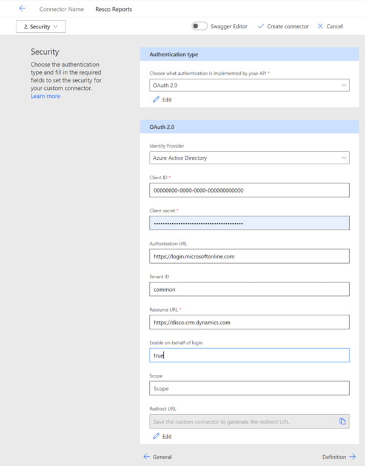Open the Azure Active Directory identity provider dropdown
The height and width of the screenshot is (466, 365).
[249, 158]
